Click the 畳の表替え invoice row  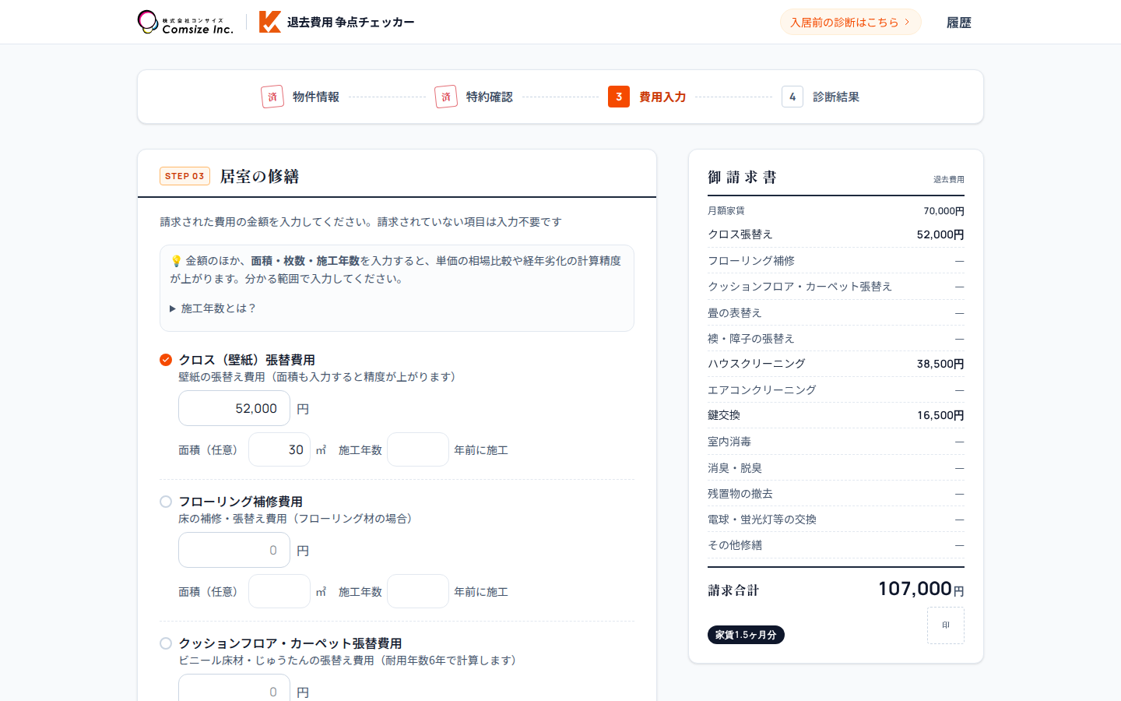pos(836,312)
